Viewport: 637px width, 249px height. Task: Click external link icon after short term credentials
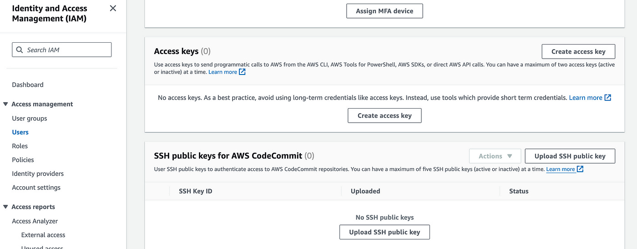tap(607, 98)
